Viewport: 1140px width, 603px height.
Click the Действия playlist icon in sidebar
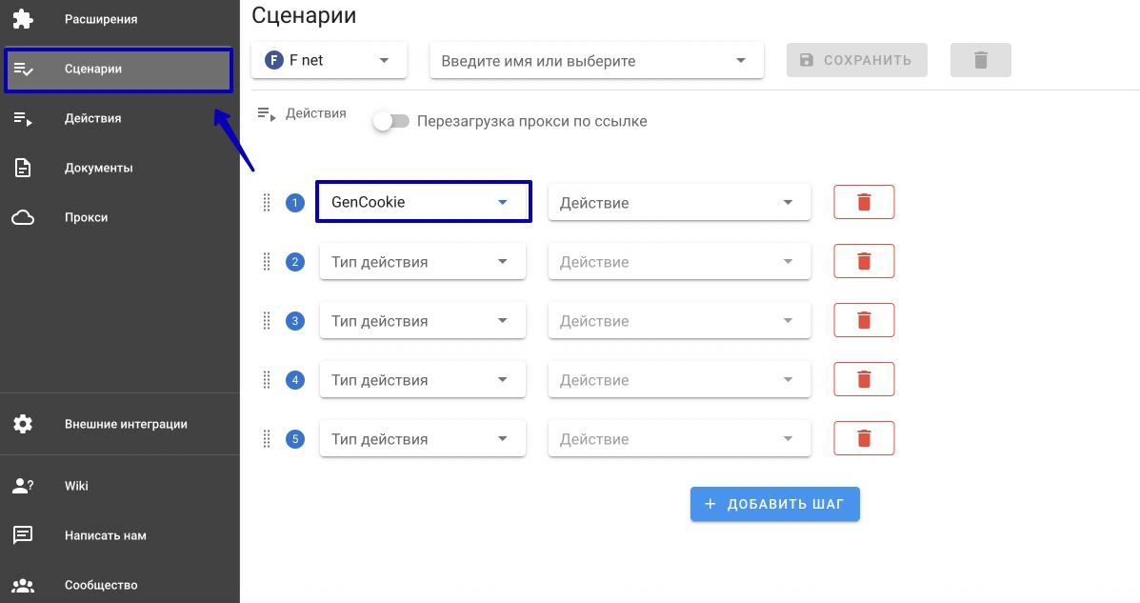click(23, 118)
